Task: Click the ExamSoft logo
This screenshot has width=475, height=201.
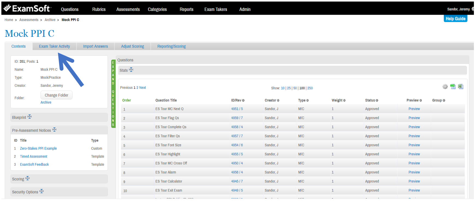Action: 27,8
